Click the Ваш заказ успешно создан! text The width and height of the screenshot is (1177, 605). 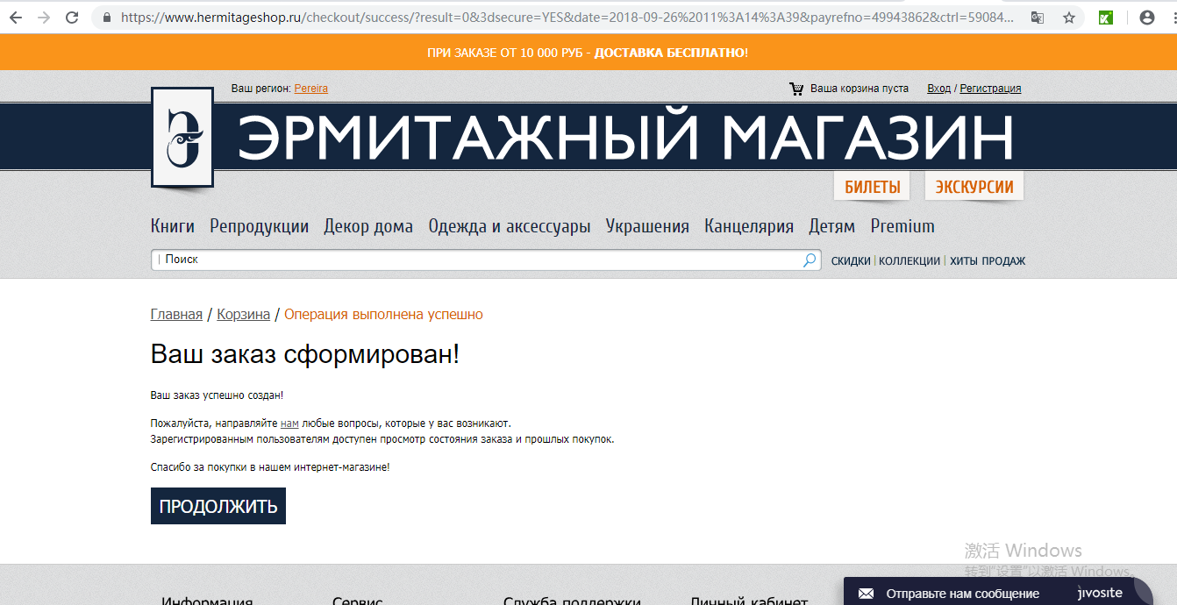coord(217,395)
